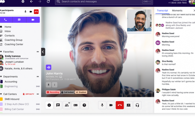Collapse the Departments section
Screen dimensions: 195x117
[x=1, y=77]
